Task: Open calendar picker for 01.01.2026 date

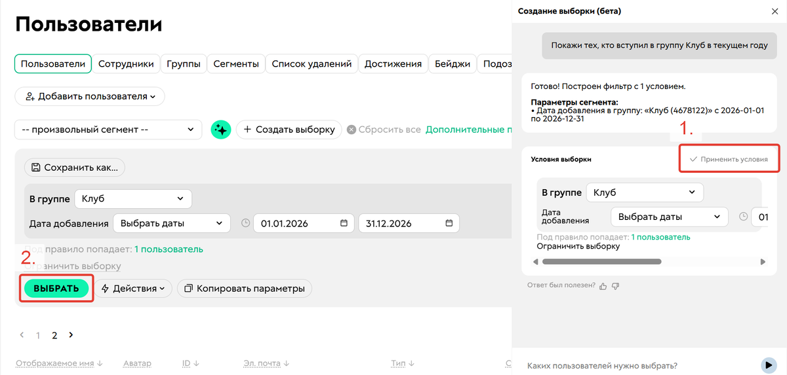Action: click(x=344, y=223)
